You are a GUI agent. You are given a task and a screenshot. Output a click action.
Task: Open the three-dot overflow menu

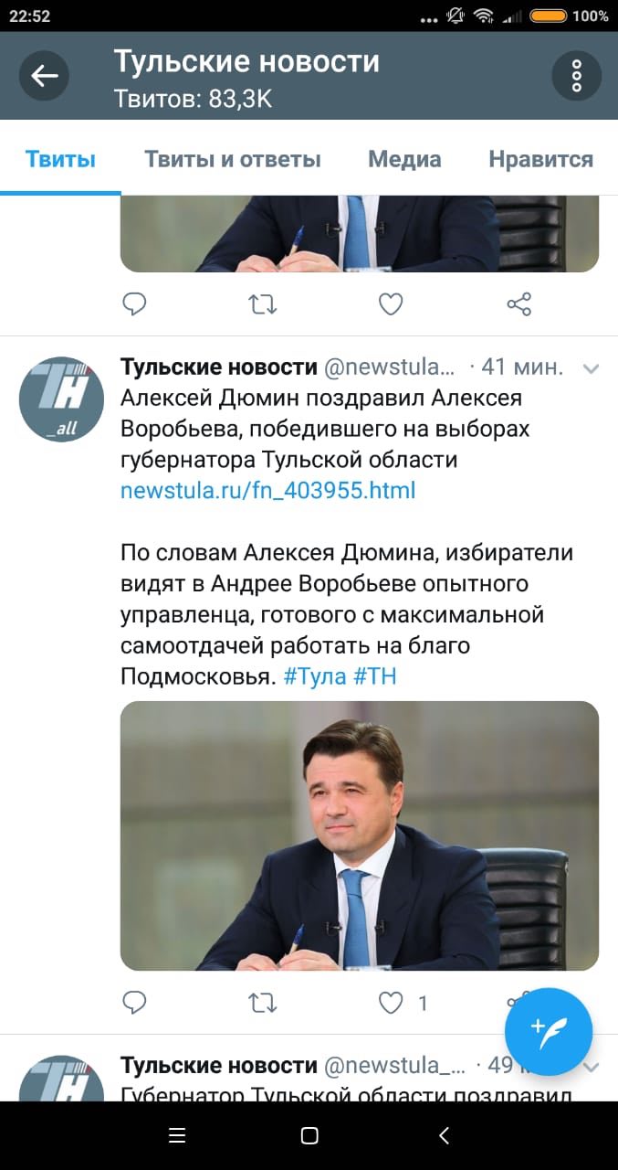click(576, 76)
